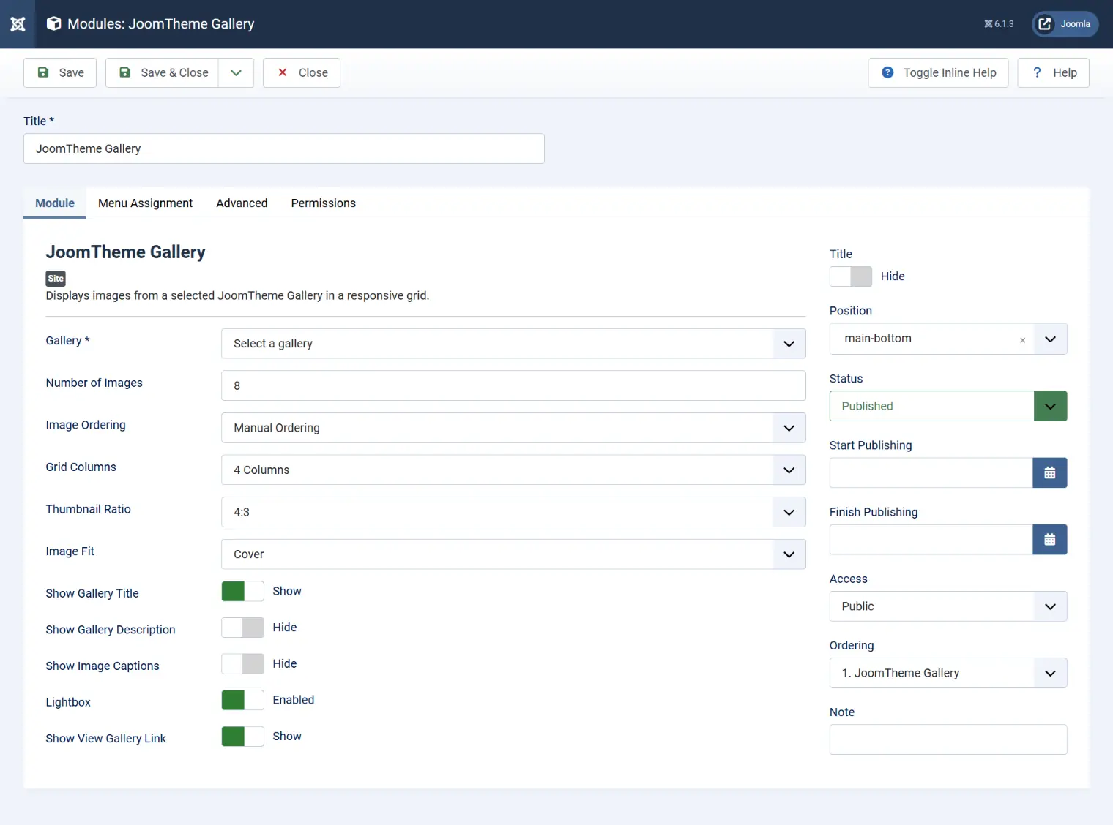This screenshot has height=825, width=1113.
Task: Switch to the Menu Assignment tab
Action: (x=145, y=203)
